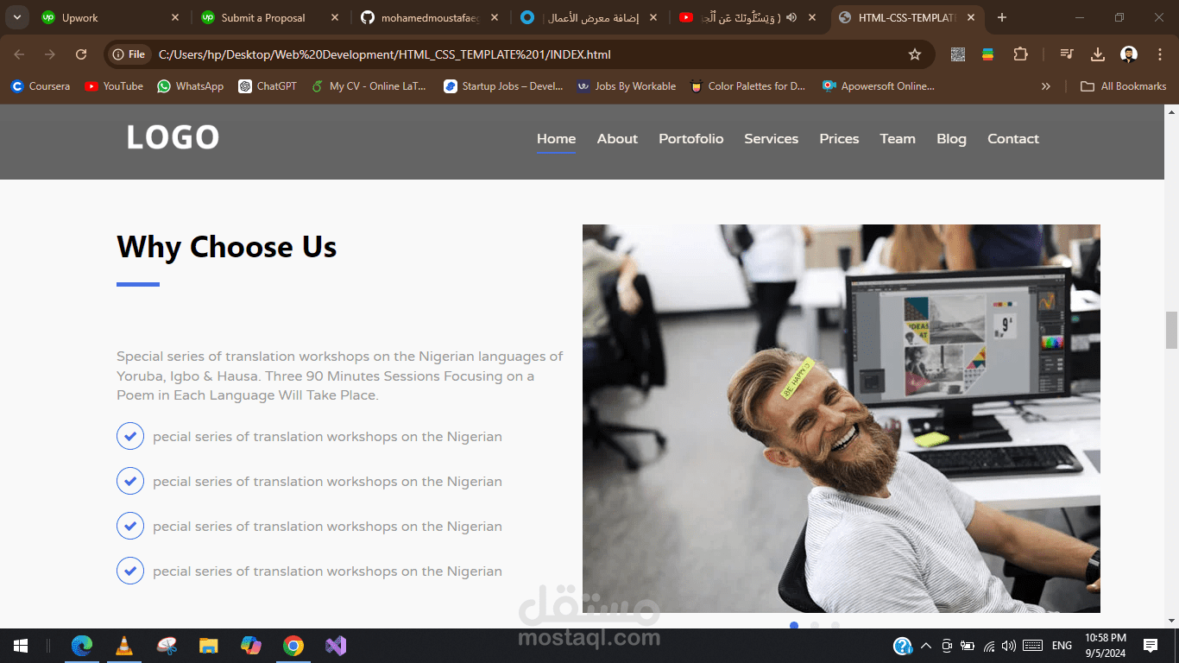Viewport: 1179px width, 663px height.
Task: Go to About nav item
Action: [617, 139]
